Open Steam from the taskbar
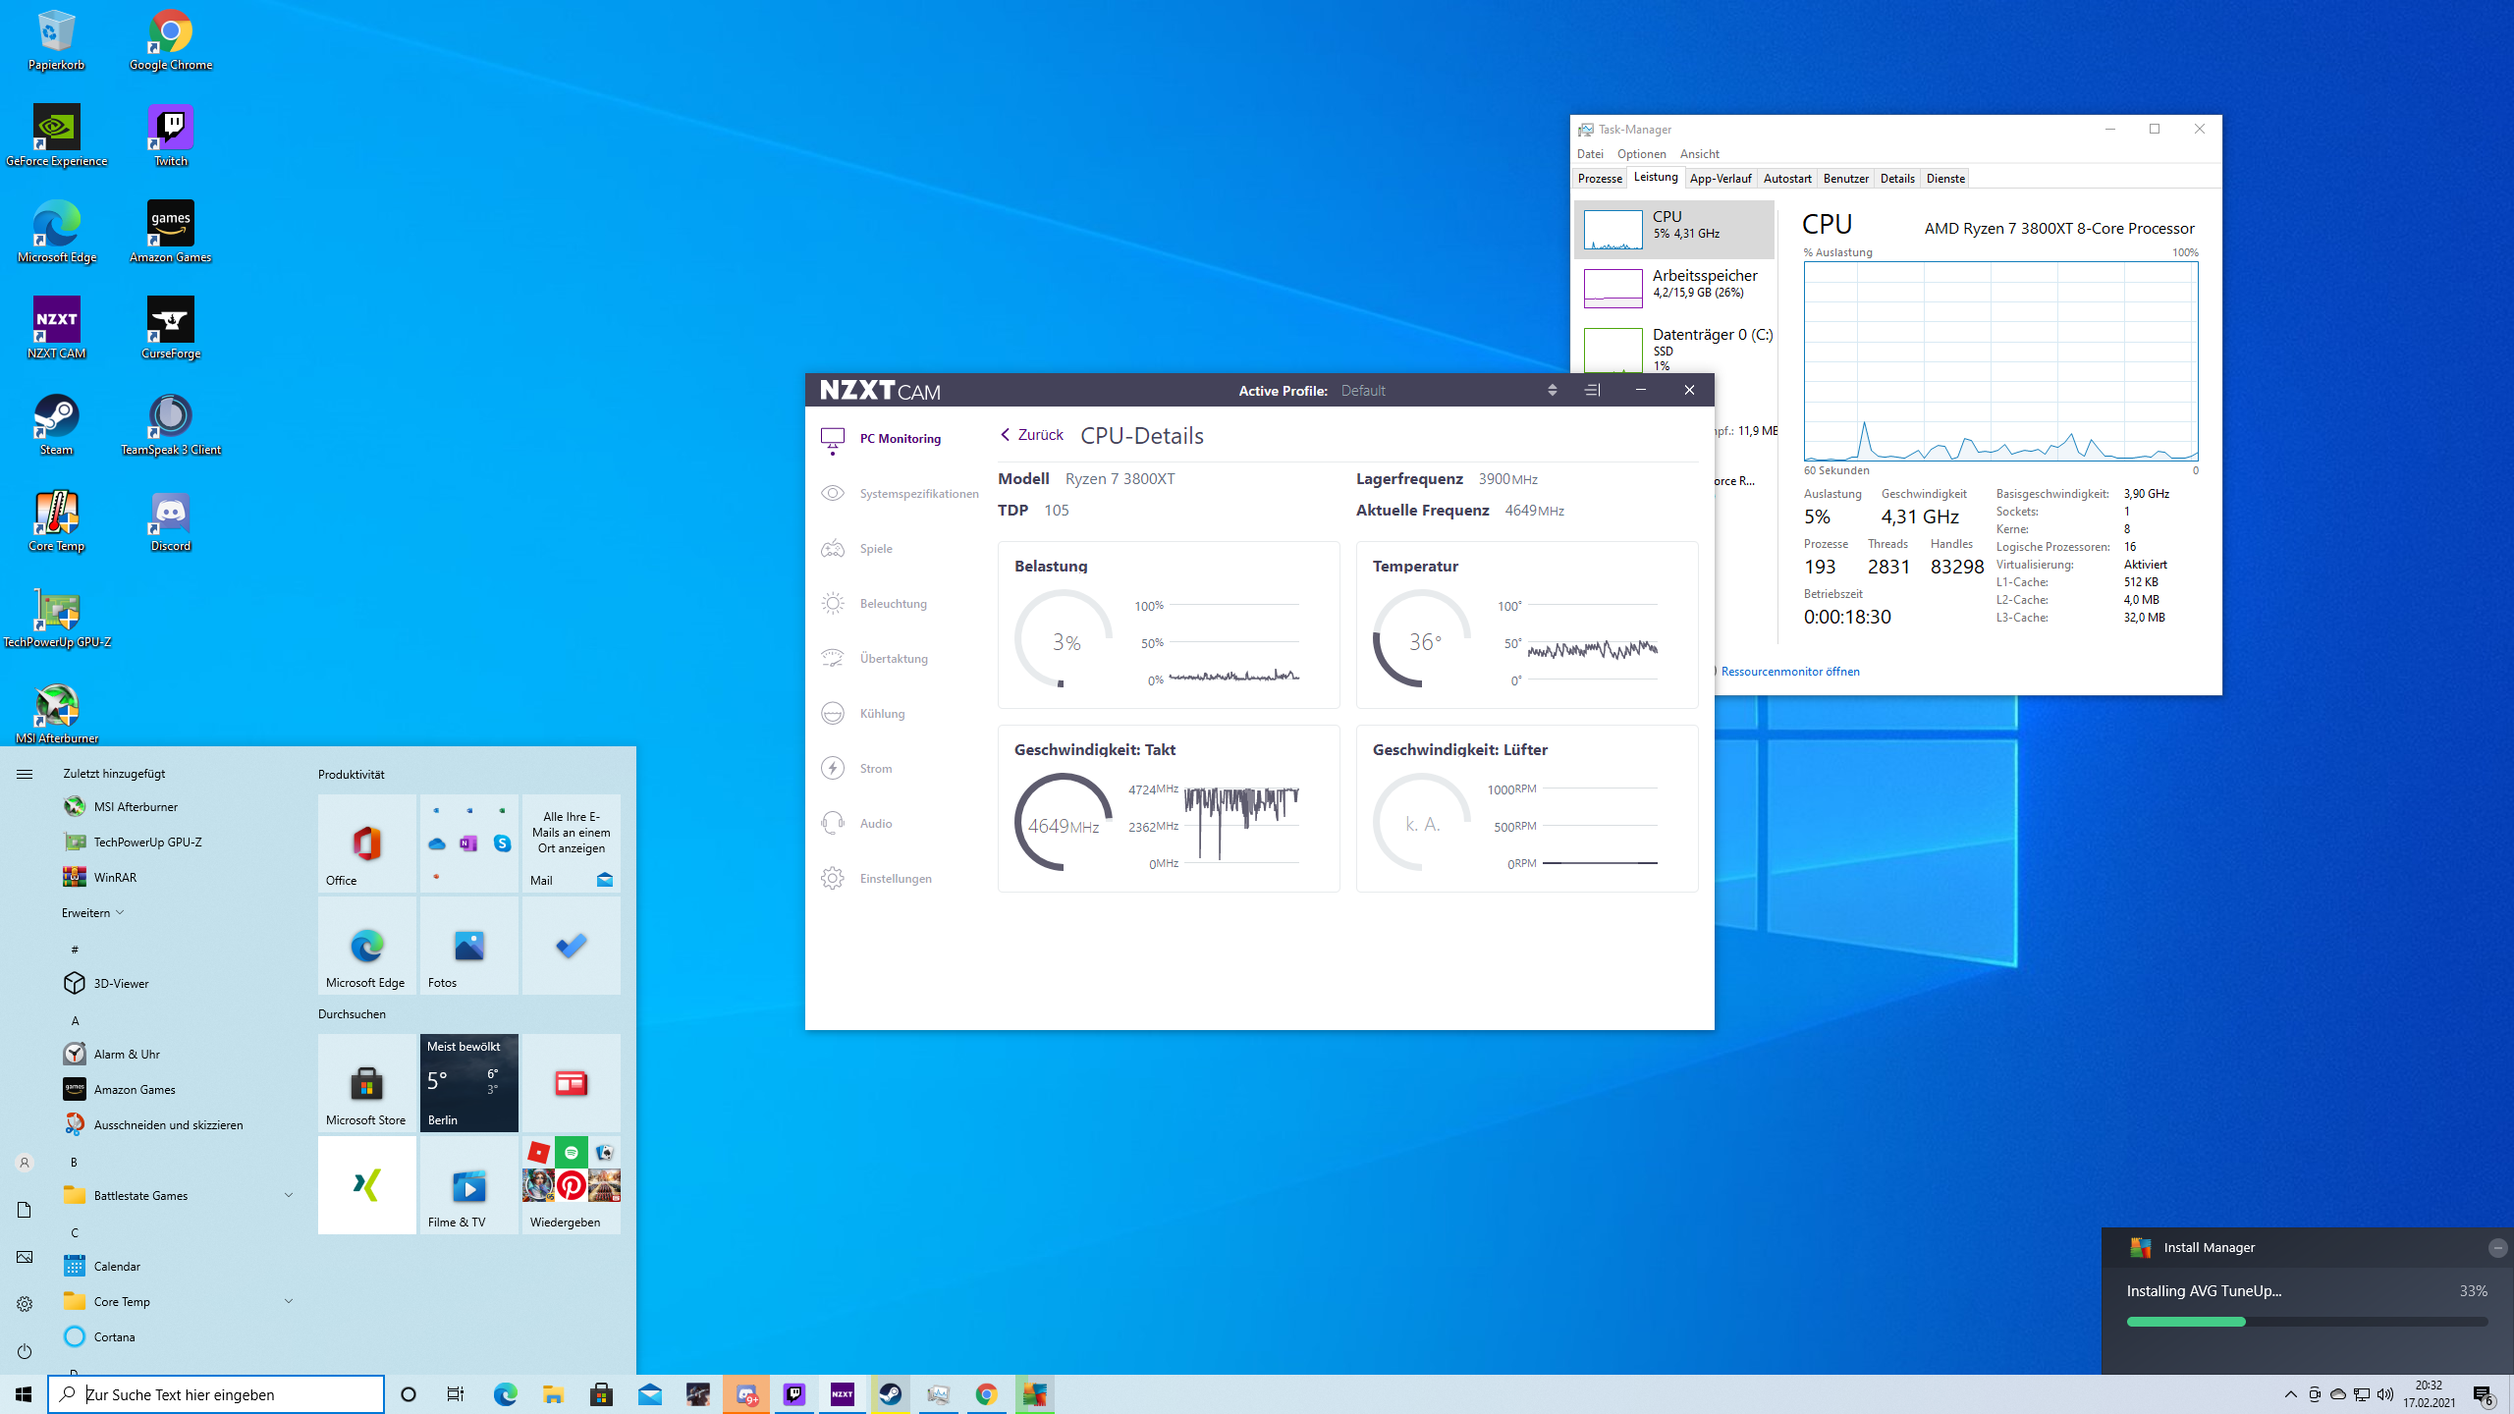 pyautogui.click(x=890, y=1394)
